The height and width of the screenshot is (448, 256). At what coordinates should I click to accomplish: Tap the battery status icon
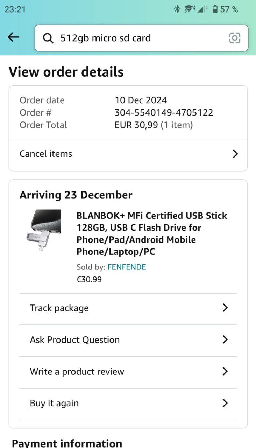coord(215,9)
